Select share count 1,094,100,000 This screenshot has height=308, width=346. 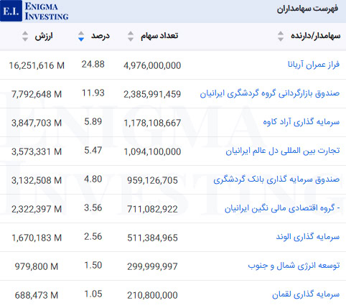[152, 151]
